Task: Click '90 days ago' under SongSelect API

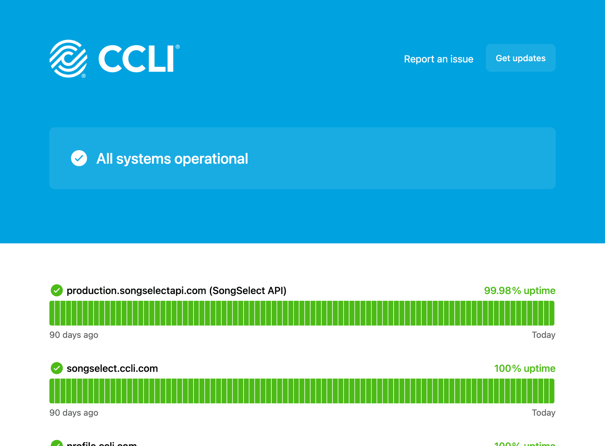Action: pos(74,335)
